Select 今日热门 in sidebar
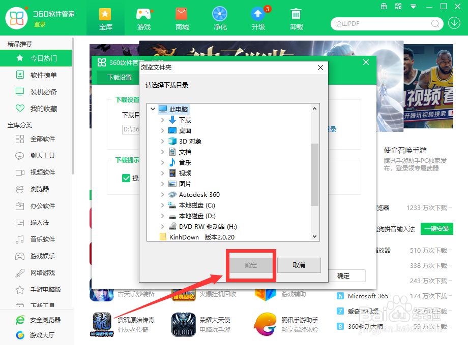The height and width of the screenshot is (345, 468). [36, 58]
